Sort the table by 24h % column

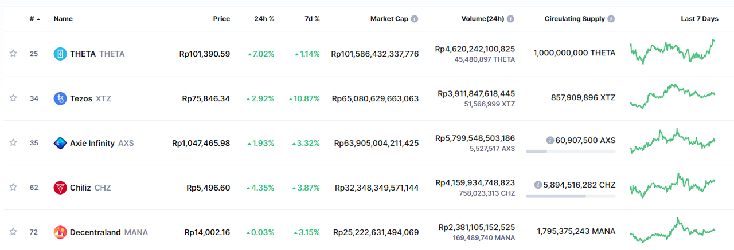pos(264,19)
